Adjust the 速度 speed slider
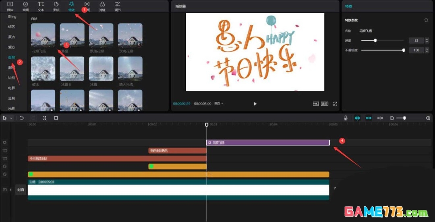This screenshot has height=222, width=435. point(383,41)
